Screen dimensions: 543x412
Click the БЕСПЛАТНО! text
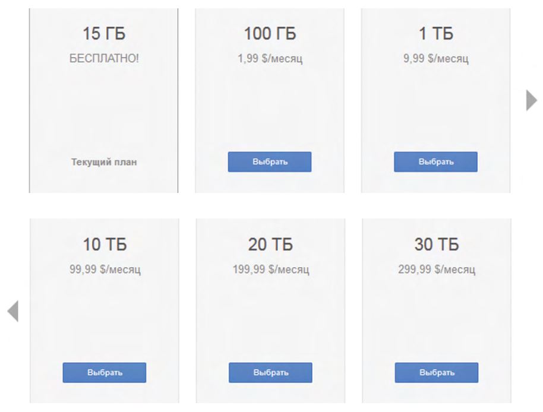coord(104,59)
